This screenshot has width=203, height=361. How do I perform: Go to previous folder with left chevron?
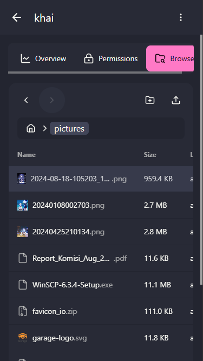click(x=26, y=100)
